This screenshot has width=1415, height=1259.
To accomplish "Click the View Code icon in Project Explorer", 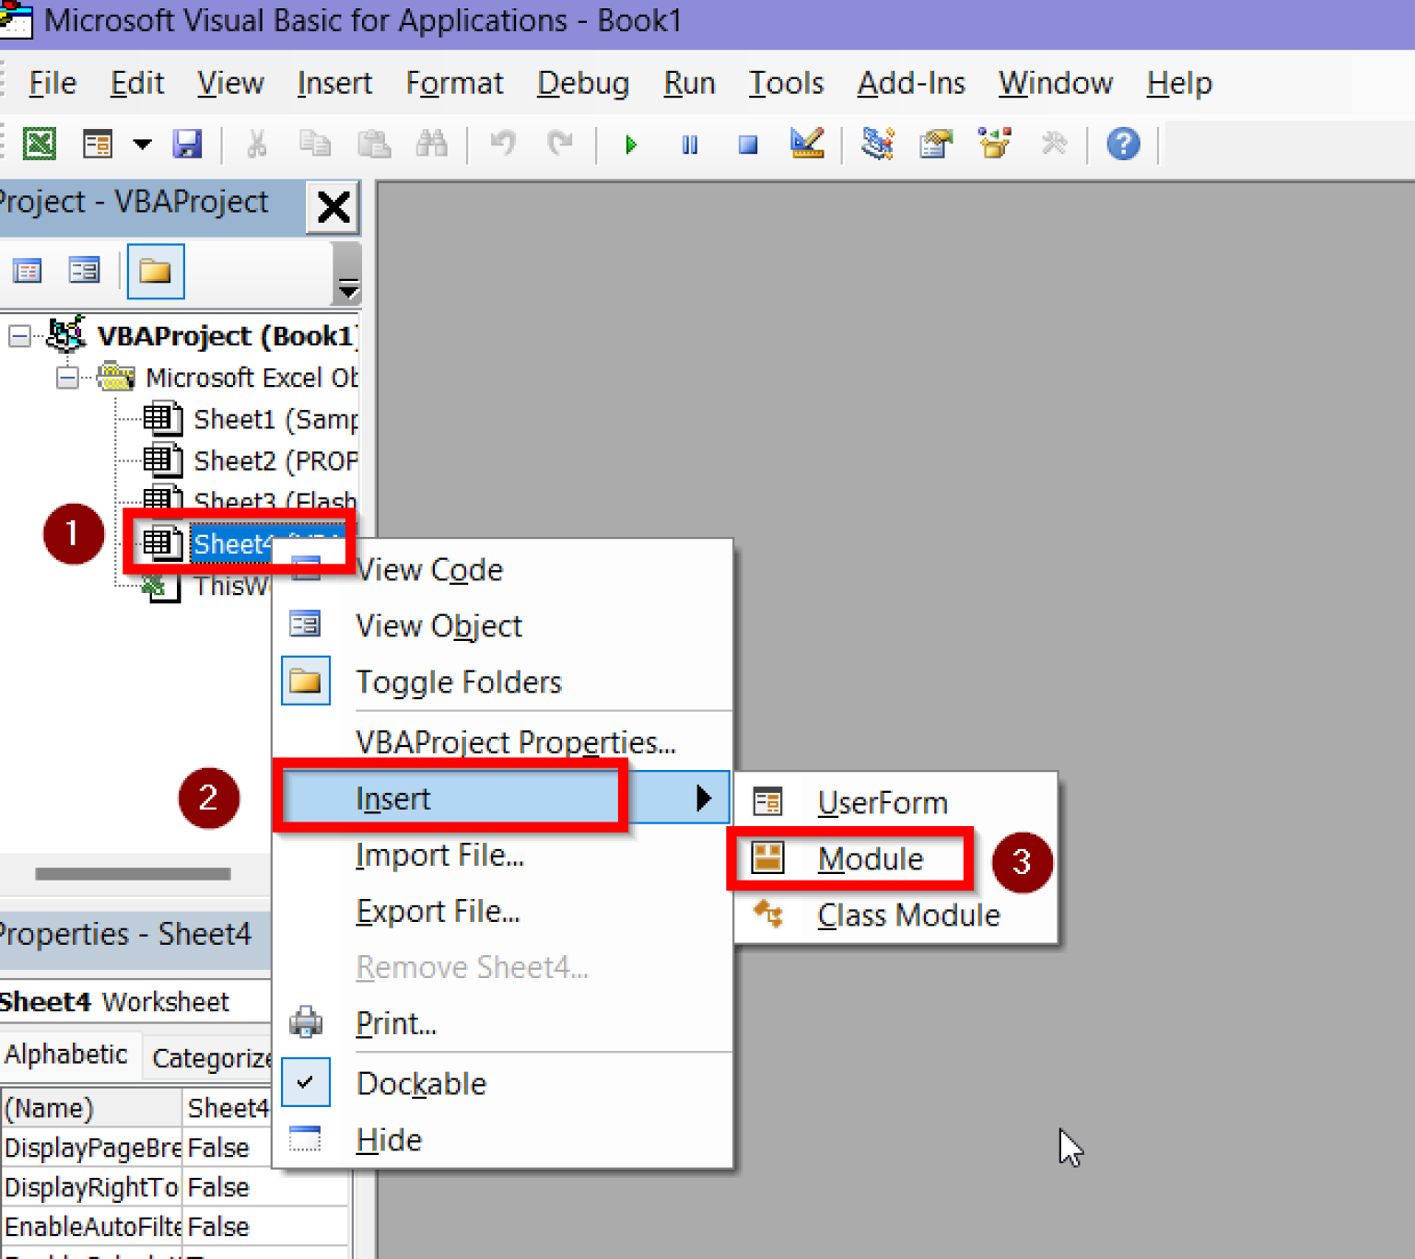I will click(28, 271).
